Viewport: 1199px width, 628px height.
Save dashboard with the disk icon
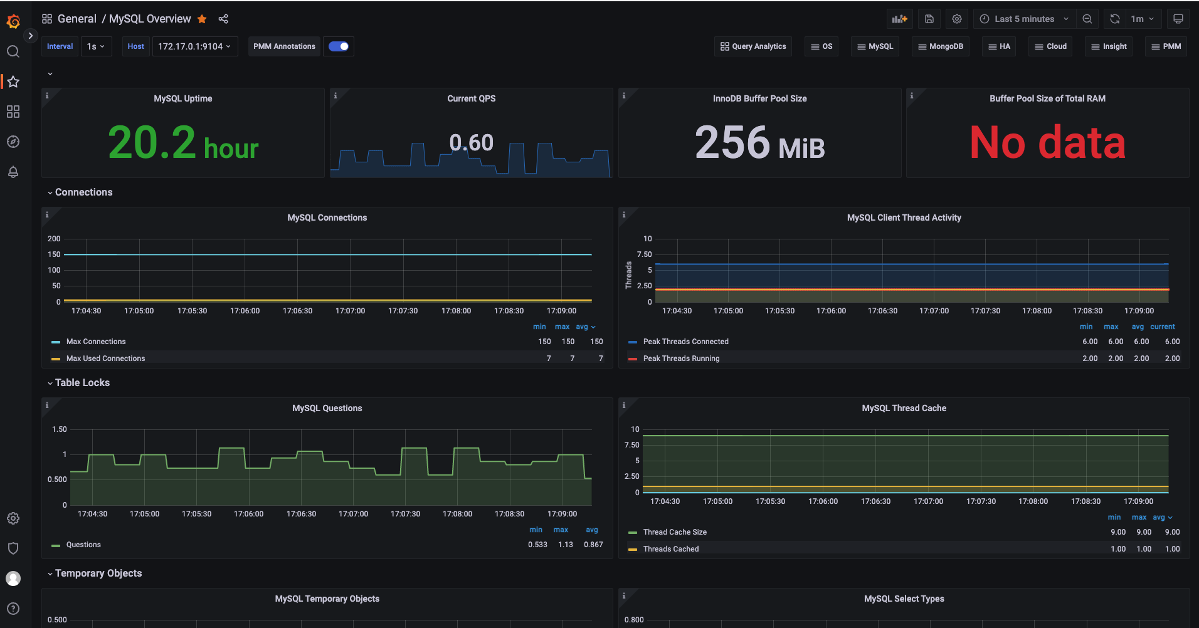point(929,19)
